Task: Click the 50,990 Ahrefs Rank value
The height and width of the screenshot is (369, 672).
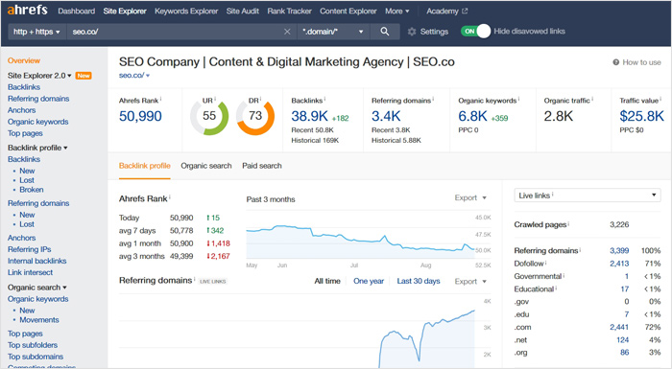Action: 140,116
